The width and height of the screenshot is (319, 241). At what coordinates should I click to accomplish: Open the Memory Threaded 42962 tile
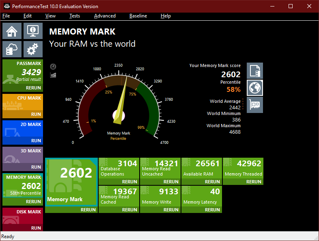click(243, 168)
